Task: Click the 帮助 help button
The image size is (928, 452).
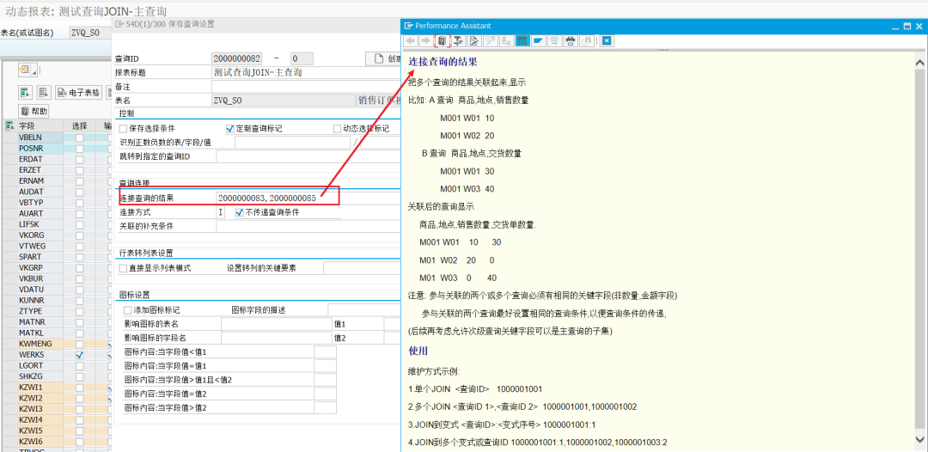Action: (x=34, y=111)
